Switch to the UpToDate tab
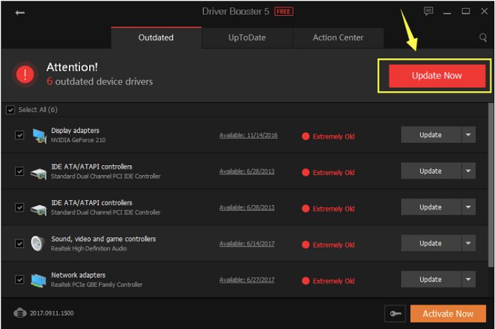Screen dimensions: 495x329 coord(247,38)
